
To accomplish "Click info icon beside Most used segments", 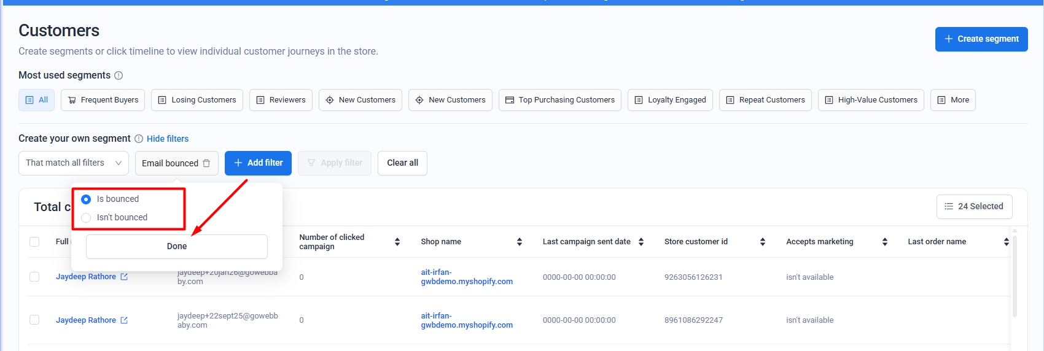I will pyautogui.click(x=119, y=75).
